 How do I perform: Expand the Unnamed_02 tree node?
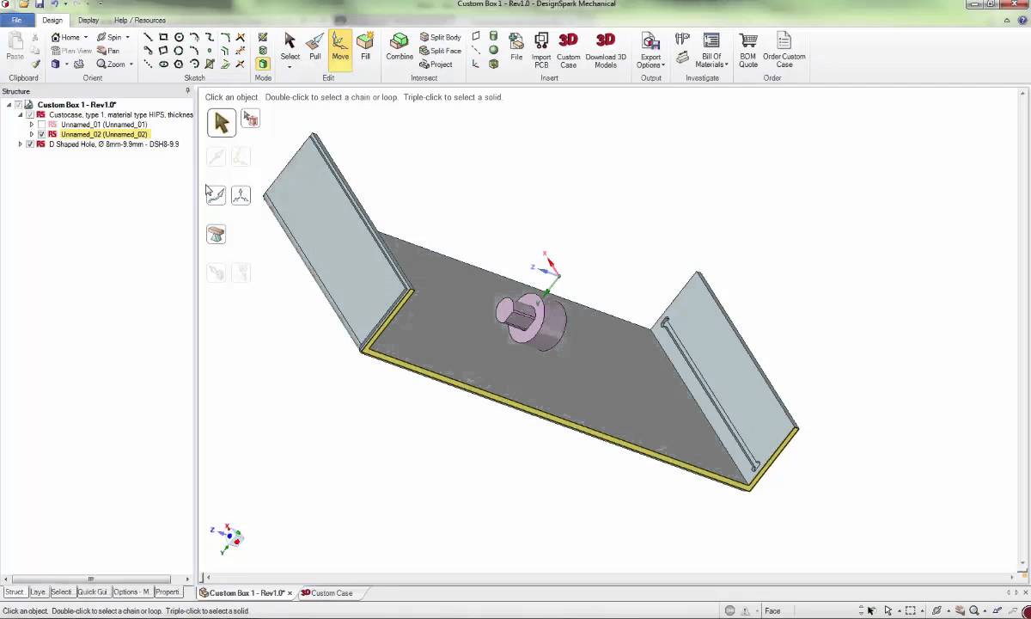pos(32,134)
